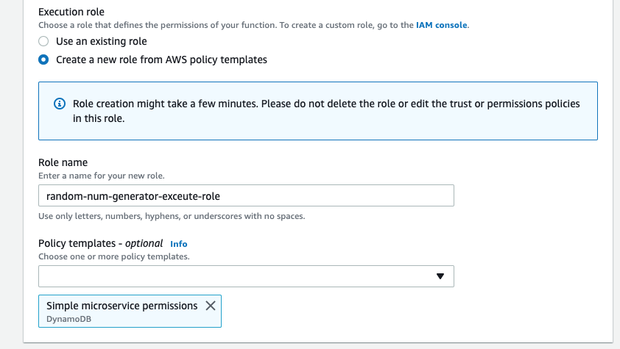
Task: Click the "Role name" field label
Action: pos(63,162)
